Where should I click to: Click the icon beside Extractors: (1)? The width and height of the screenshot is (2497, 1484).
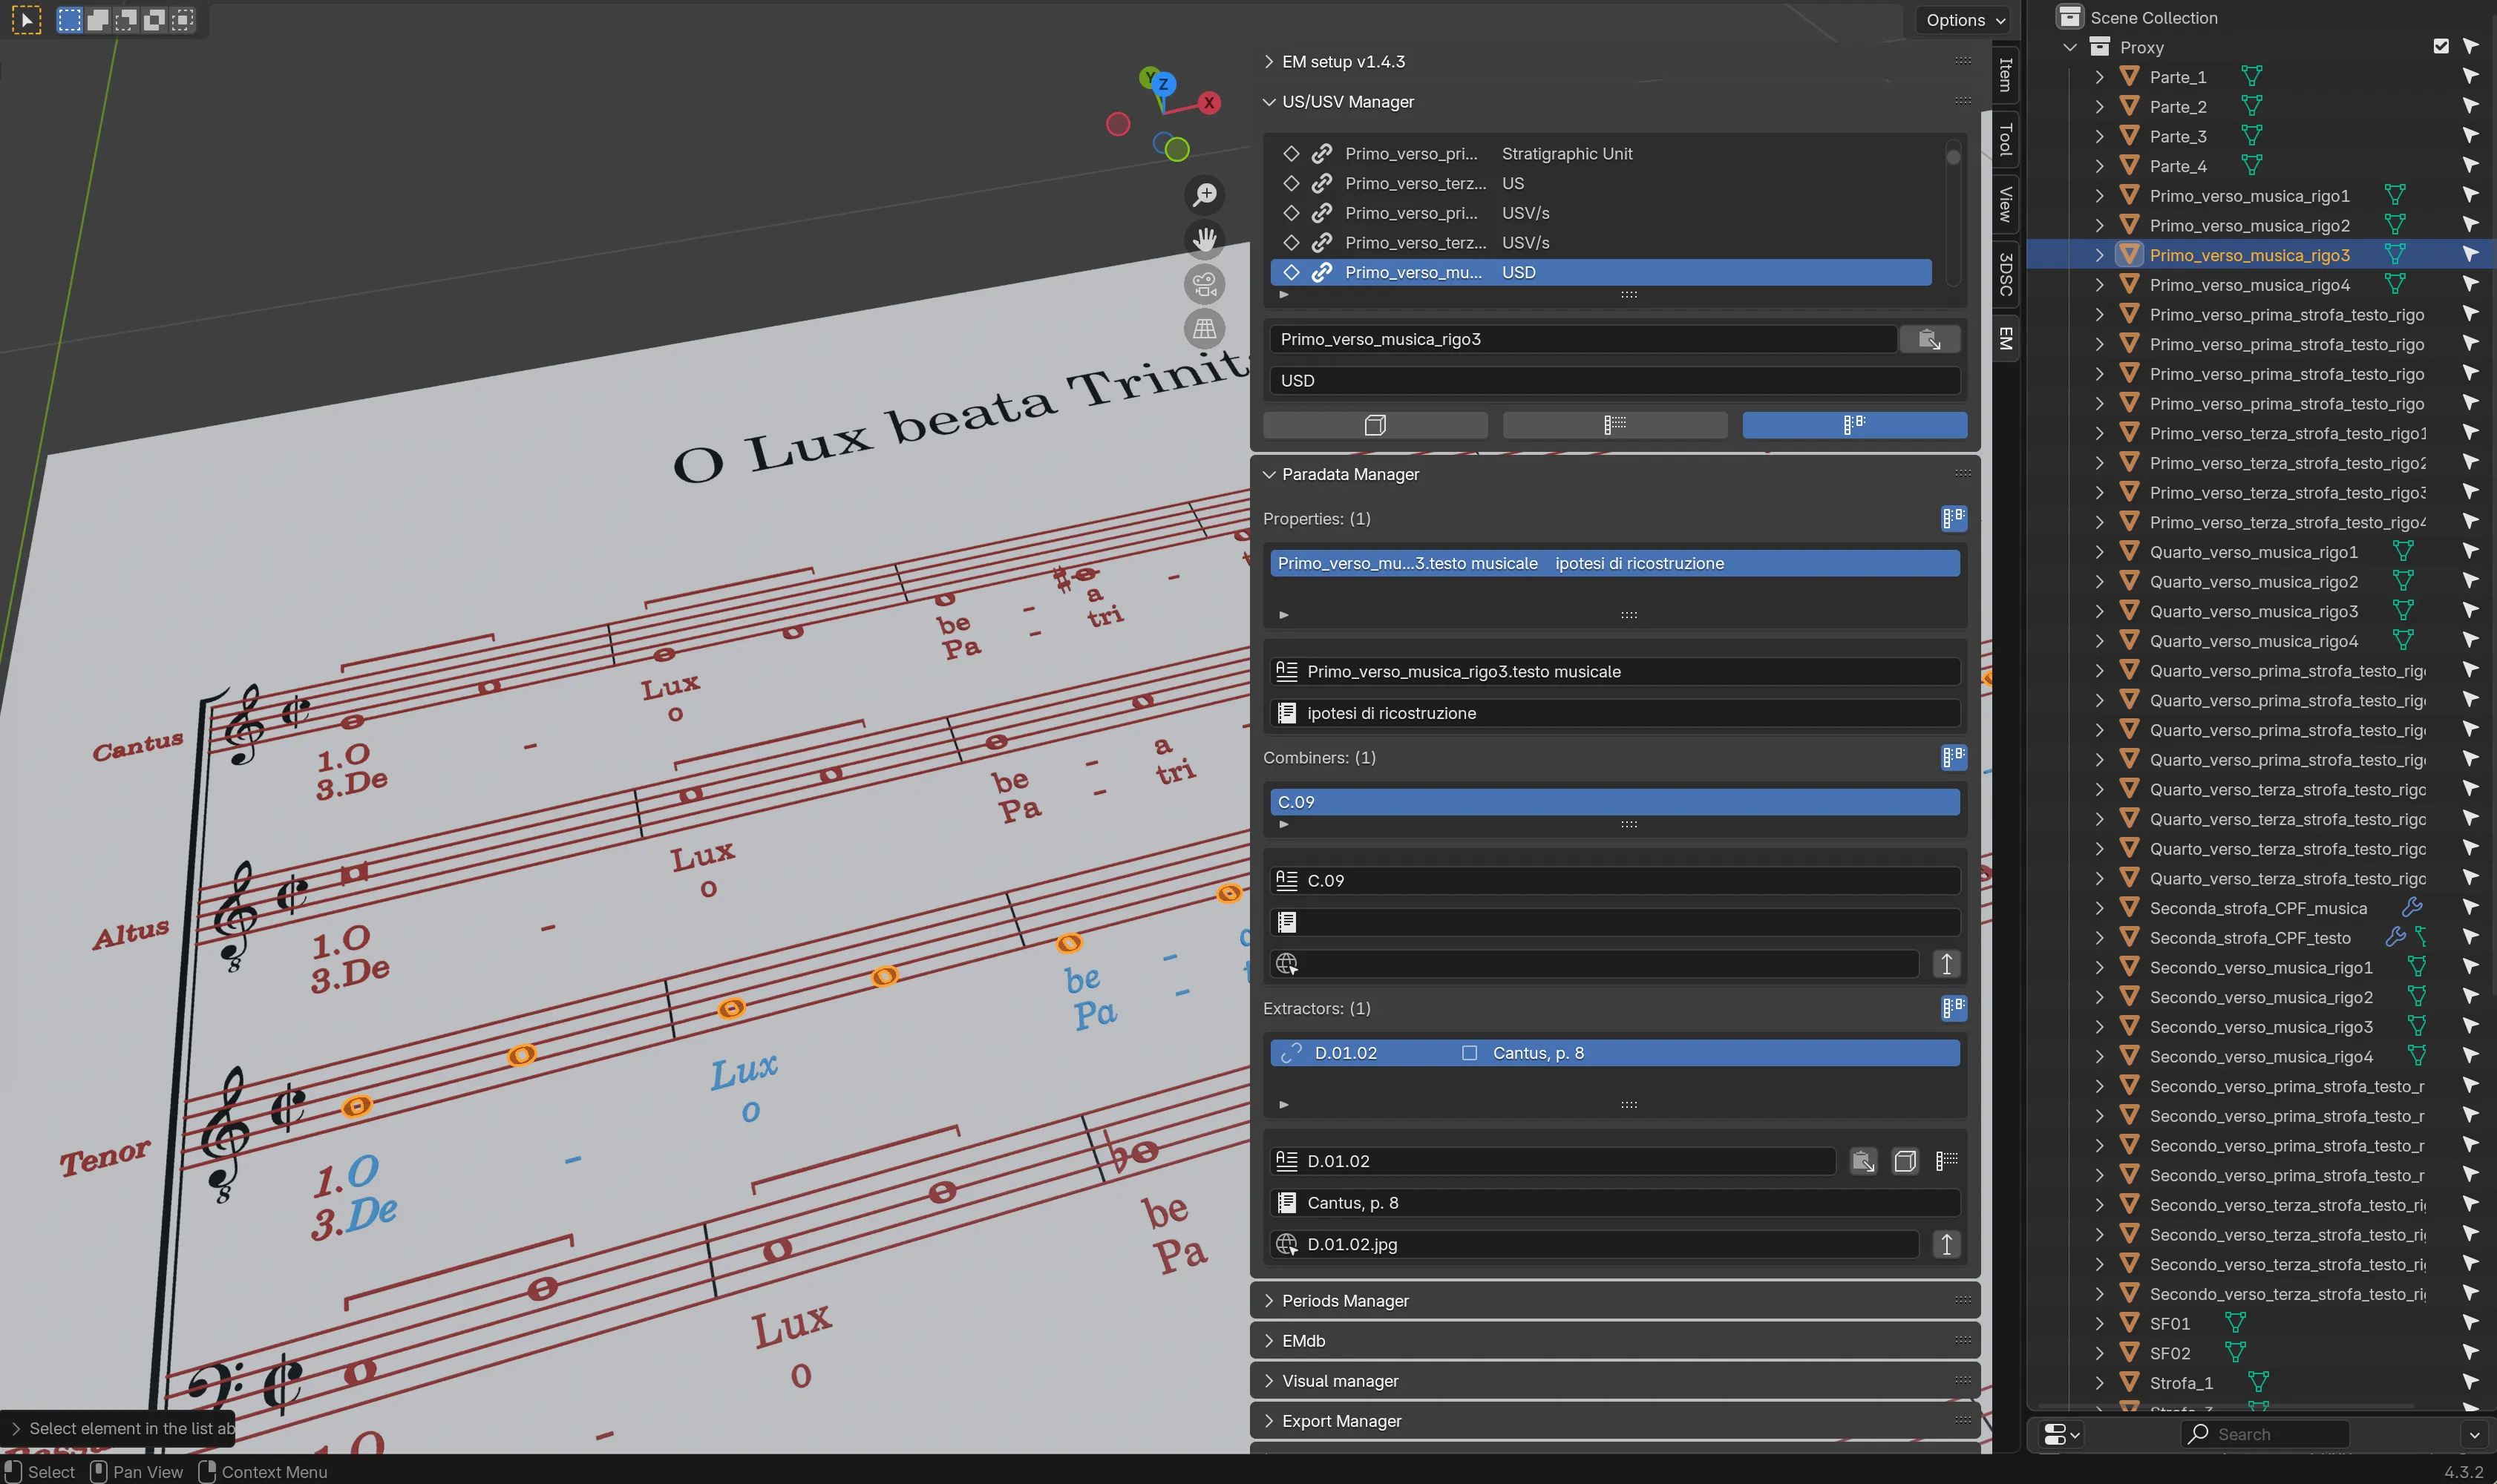(1953, 1008)
